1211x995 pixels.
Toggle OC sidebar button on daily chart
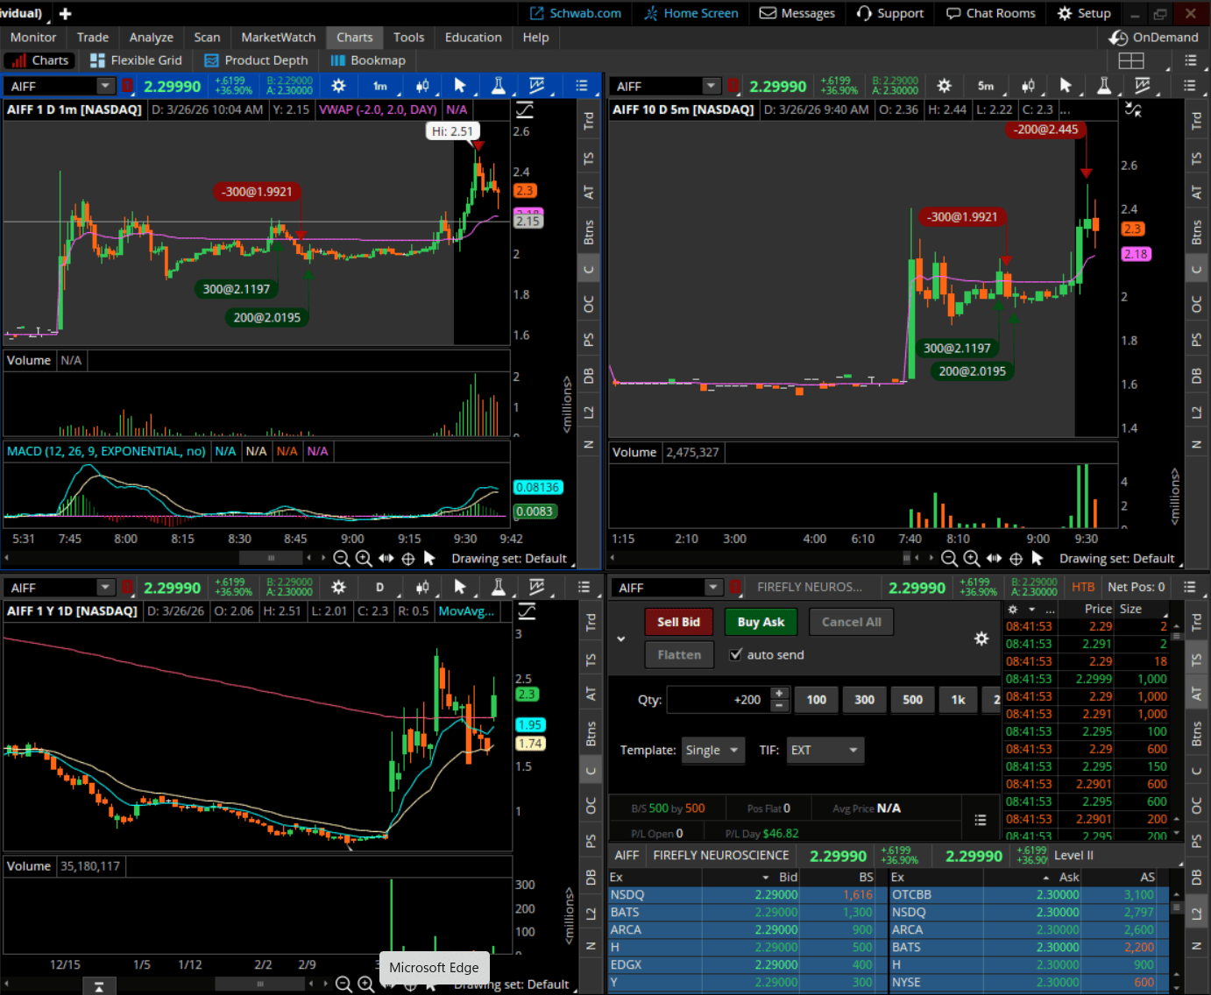coord(591,805)
